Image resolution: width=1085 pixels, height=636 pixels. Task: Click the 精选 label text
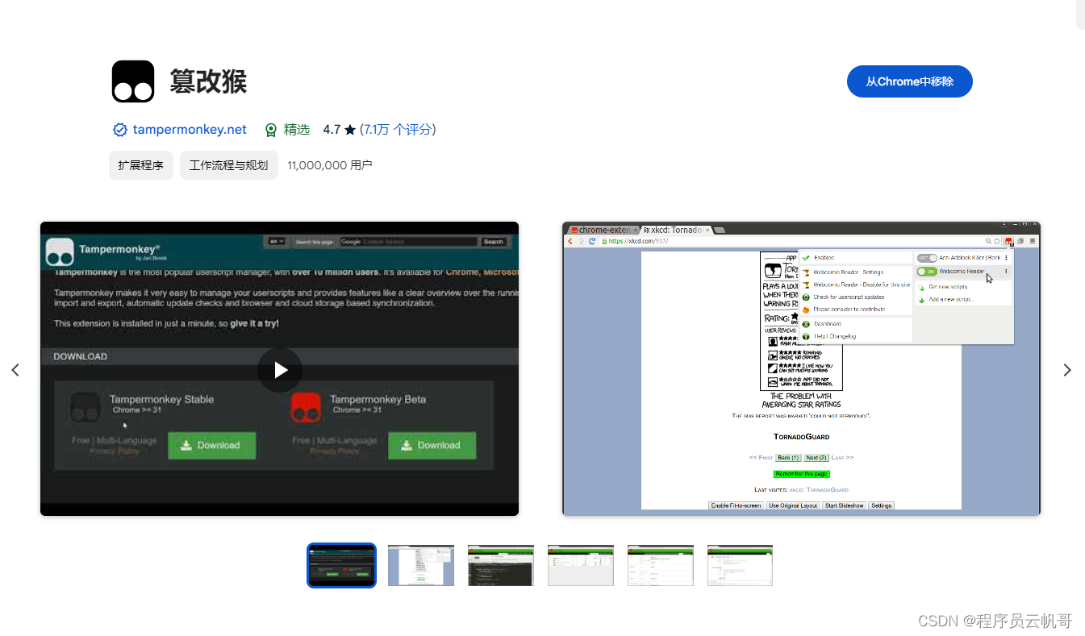(297, 130)
